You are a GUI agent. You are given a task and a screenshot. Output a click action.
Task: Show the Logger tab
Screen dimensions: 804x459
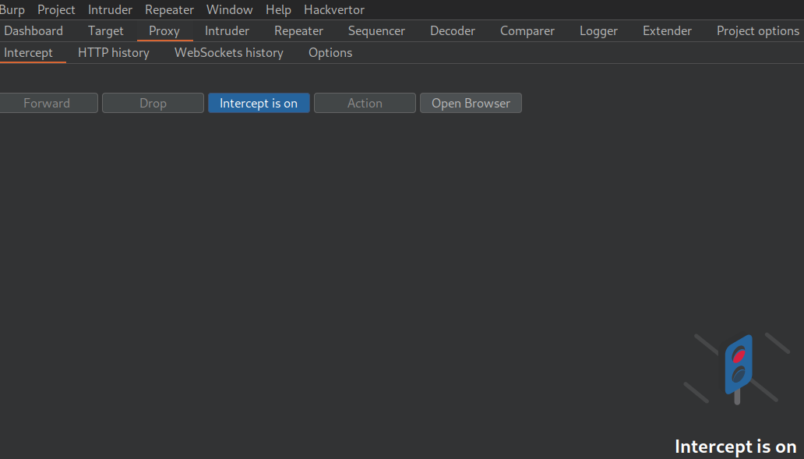[x=598, y=30]
